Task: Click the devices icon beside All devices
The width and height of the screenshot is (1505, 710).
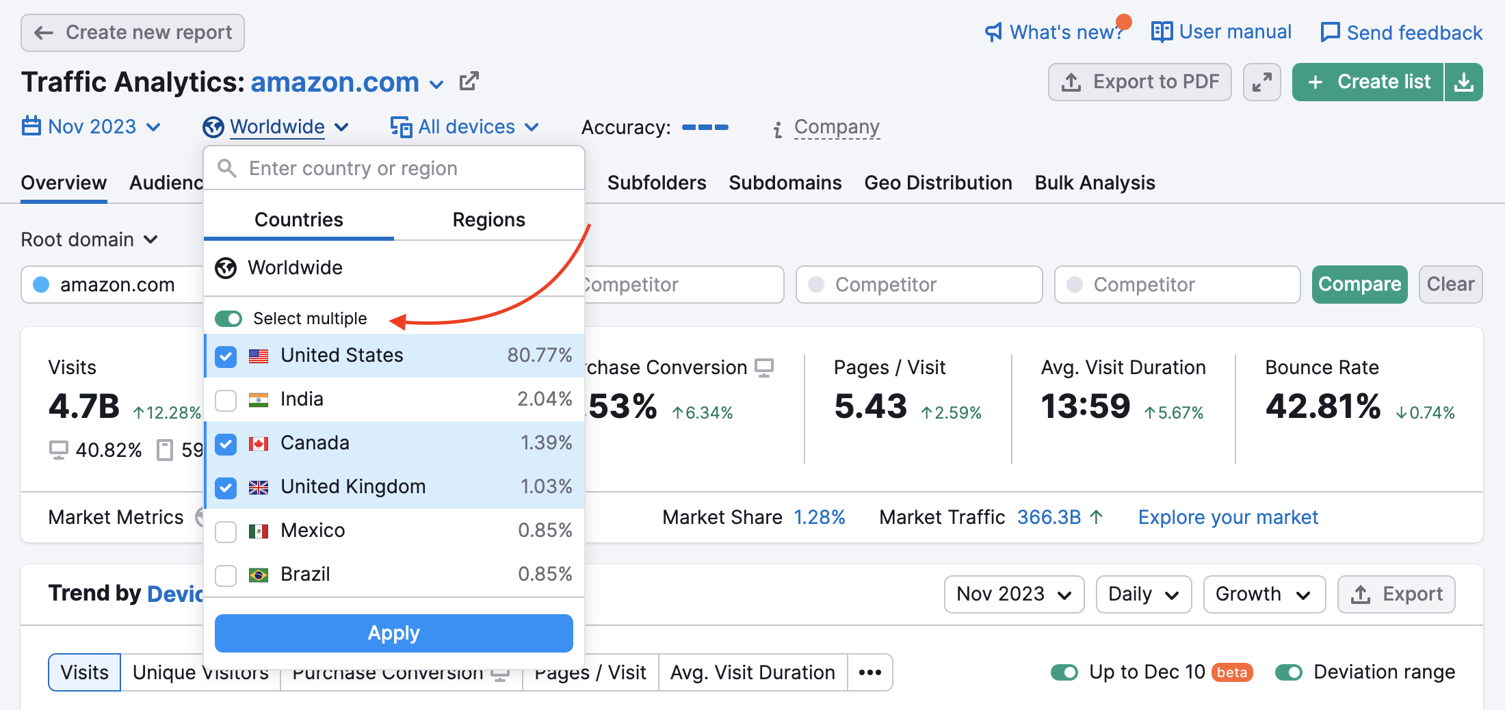Action: click(401, 127)
